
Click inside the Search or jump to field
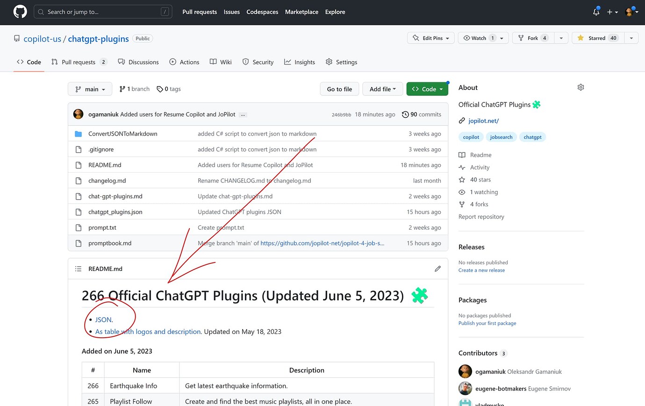coord(103,12)
